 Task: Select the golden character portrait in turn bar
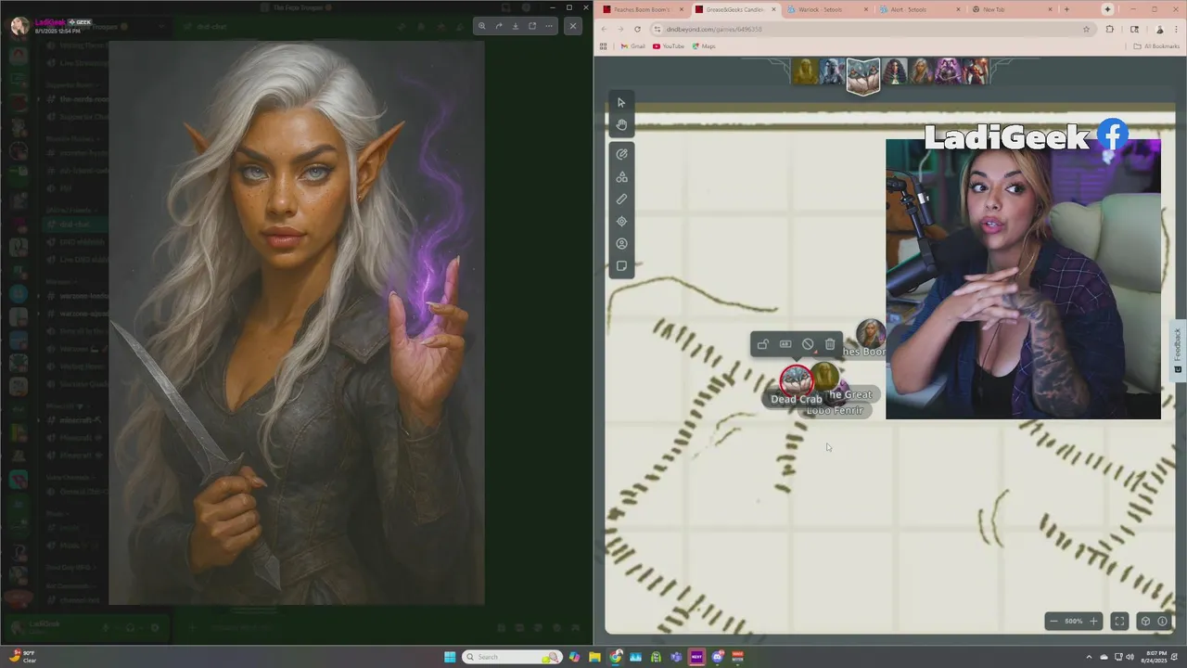[805, 71]
